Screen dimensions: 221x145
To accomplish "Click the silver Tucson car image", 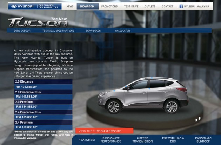I will pyautogui.click(x=143, y=95).
